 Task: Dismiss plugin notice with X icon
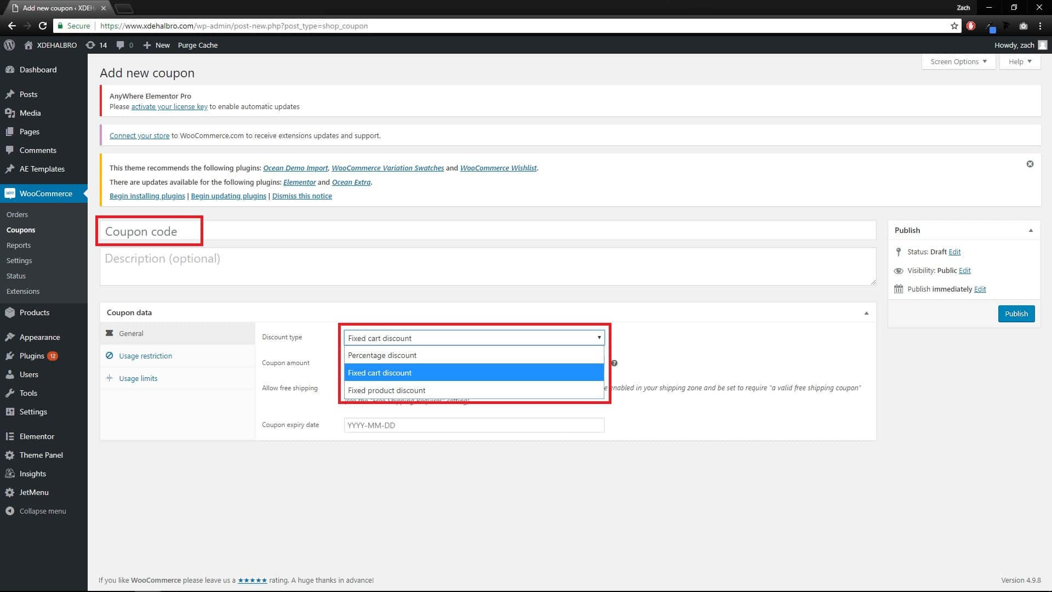(1030, 164)
